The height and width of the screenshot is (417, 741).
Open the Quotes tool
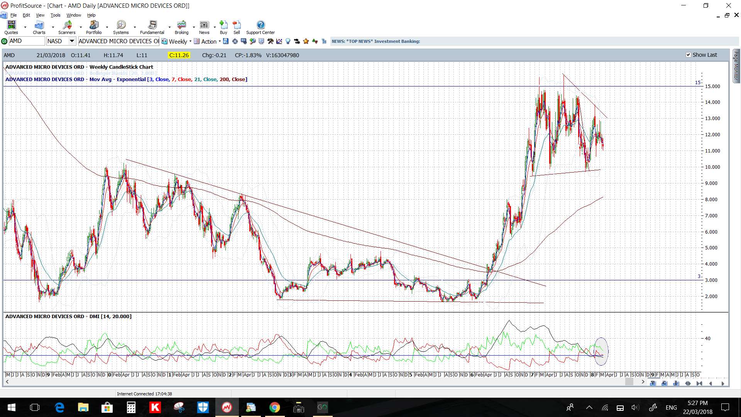click(11, 27)
